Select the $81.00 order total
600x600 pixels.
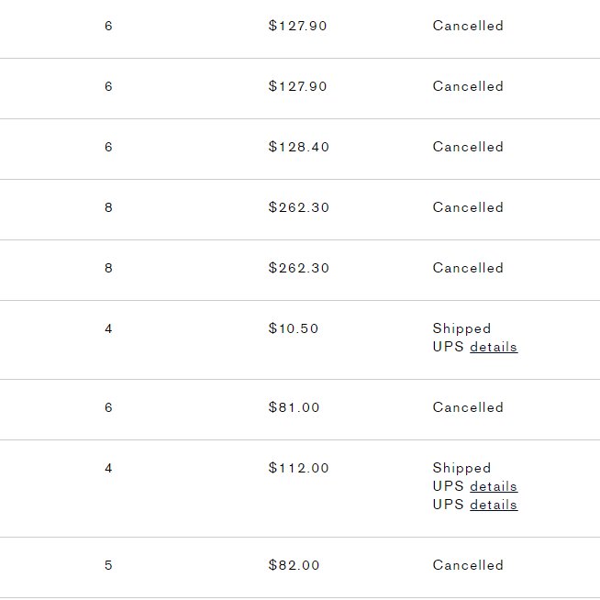pyautogui.click(x=294, y=407)
